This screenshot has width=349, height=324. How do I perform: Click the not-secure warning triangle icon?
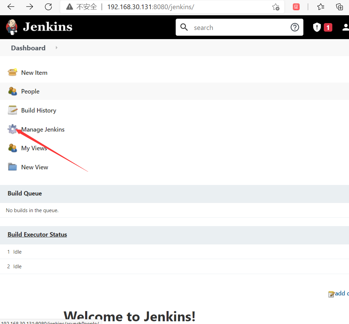[x=70, y=7]
